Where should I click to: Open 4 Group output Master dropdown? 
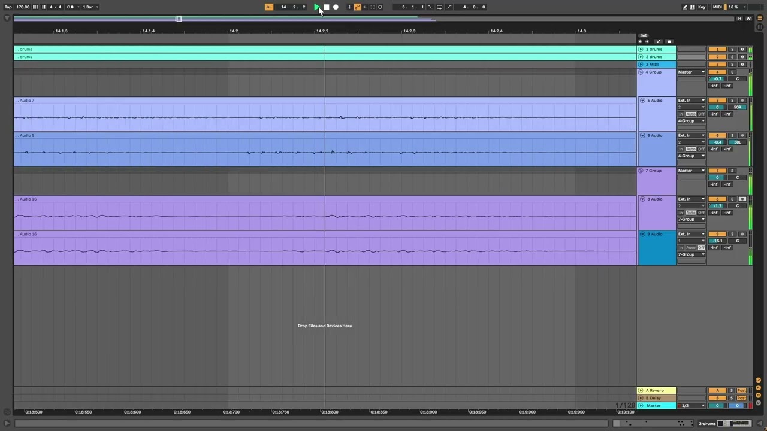691,72
